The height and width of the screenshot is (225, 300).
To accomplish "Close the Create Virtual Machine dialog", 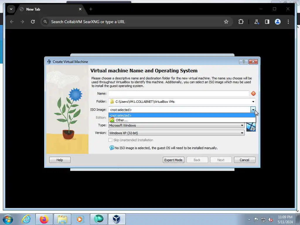I will [253, 62].
